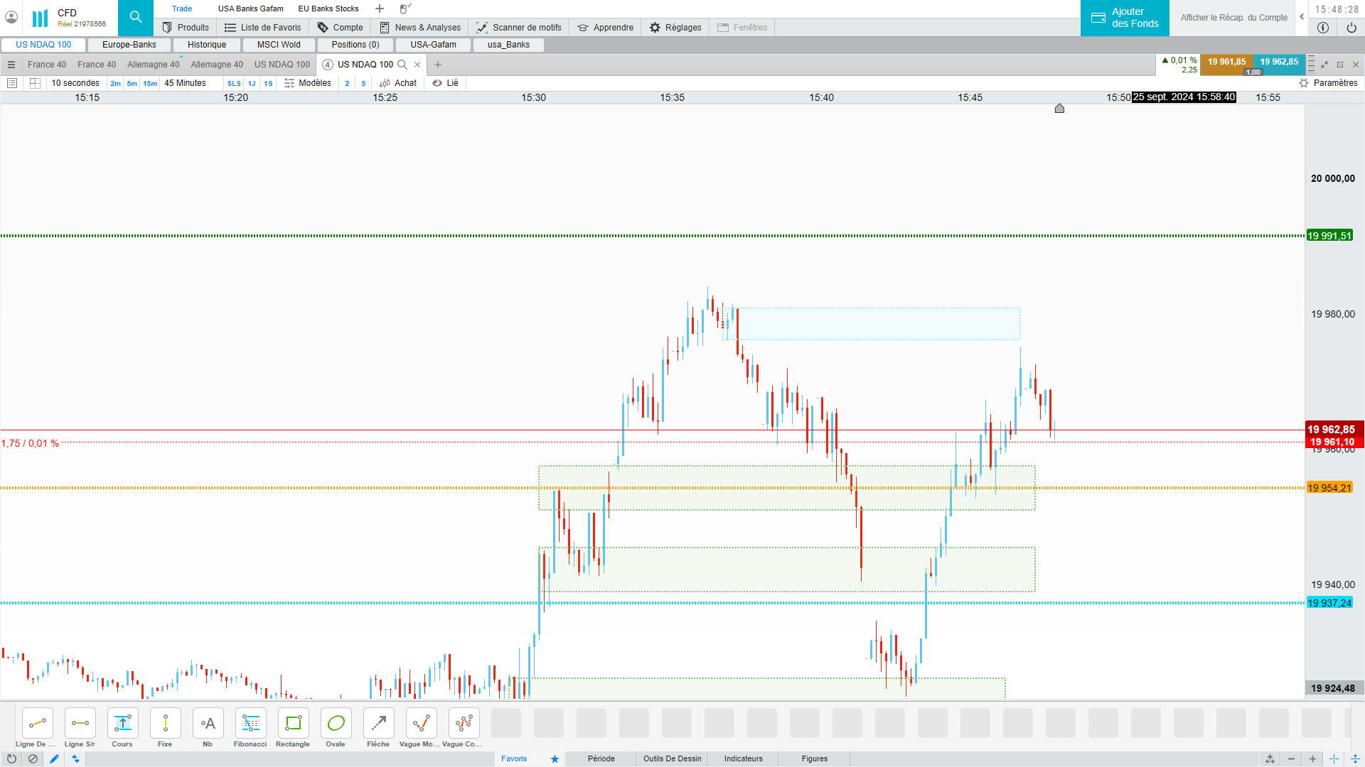
Task: Switch to the Indicateurs tab
Action: pos(743,758)
